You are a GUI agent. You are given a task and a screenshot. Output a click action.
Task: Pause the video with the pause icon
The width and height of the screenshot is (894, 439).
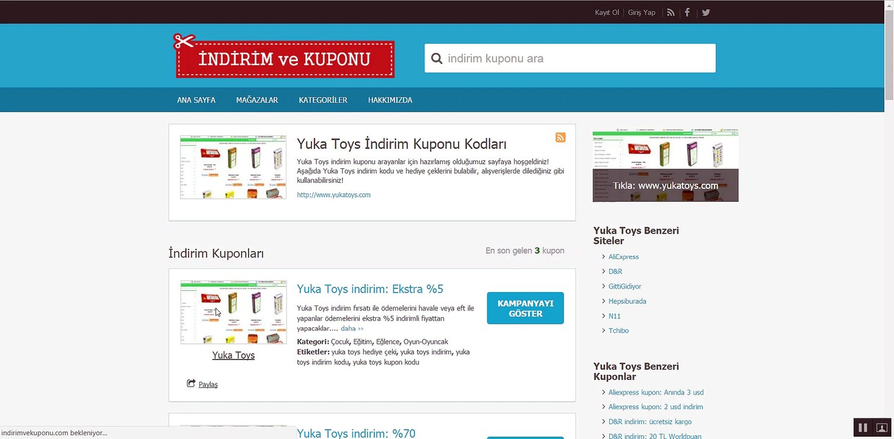tap(863, 427)
